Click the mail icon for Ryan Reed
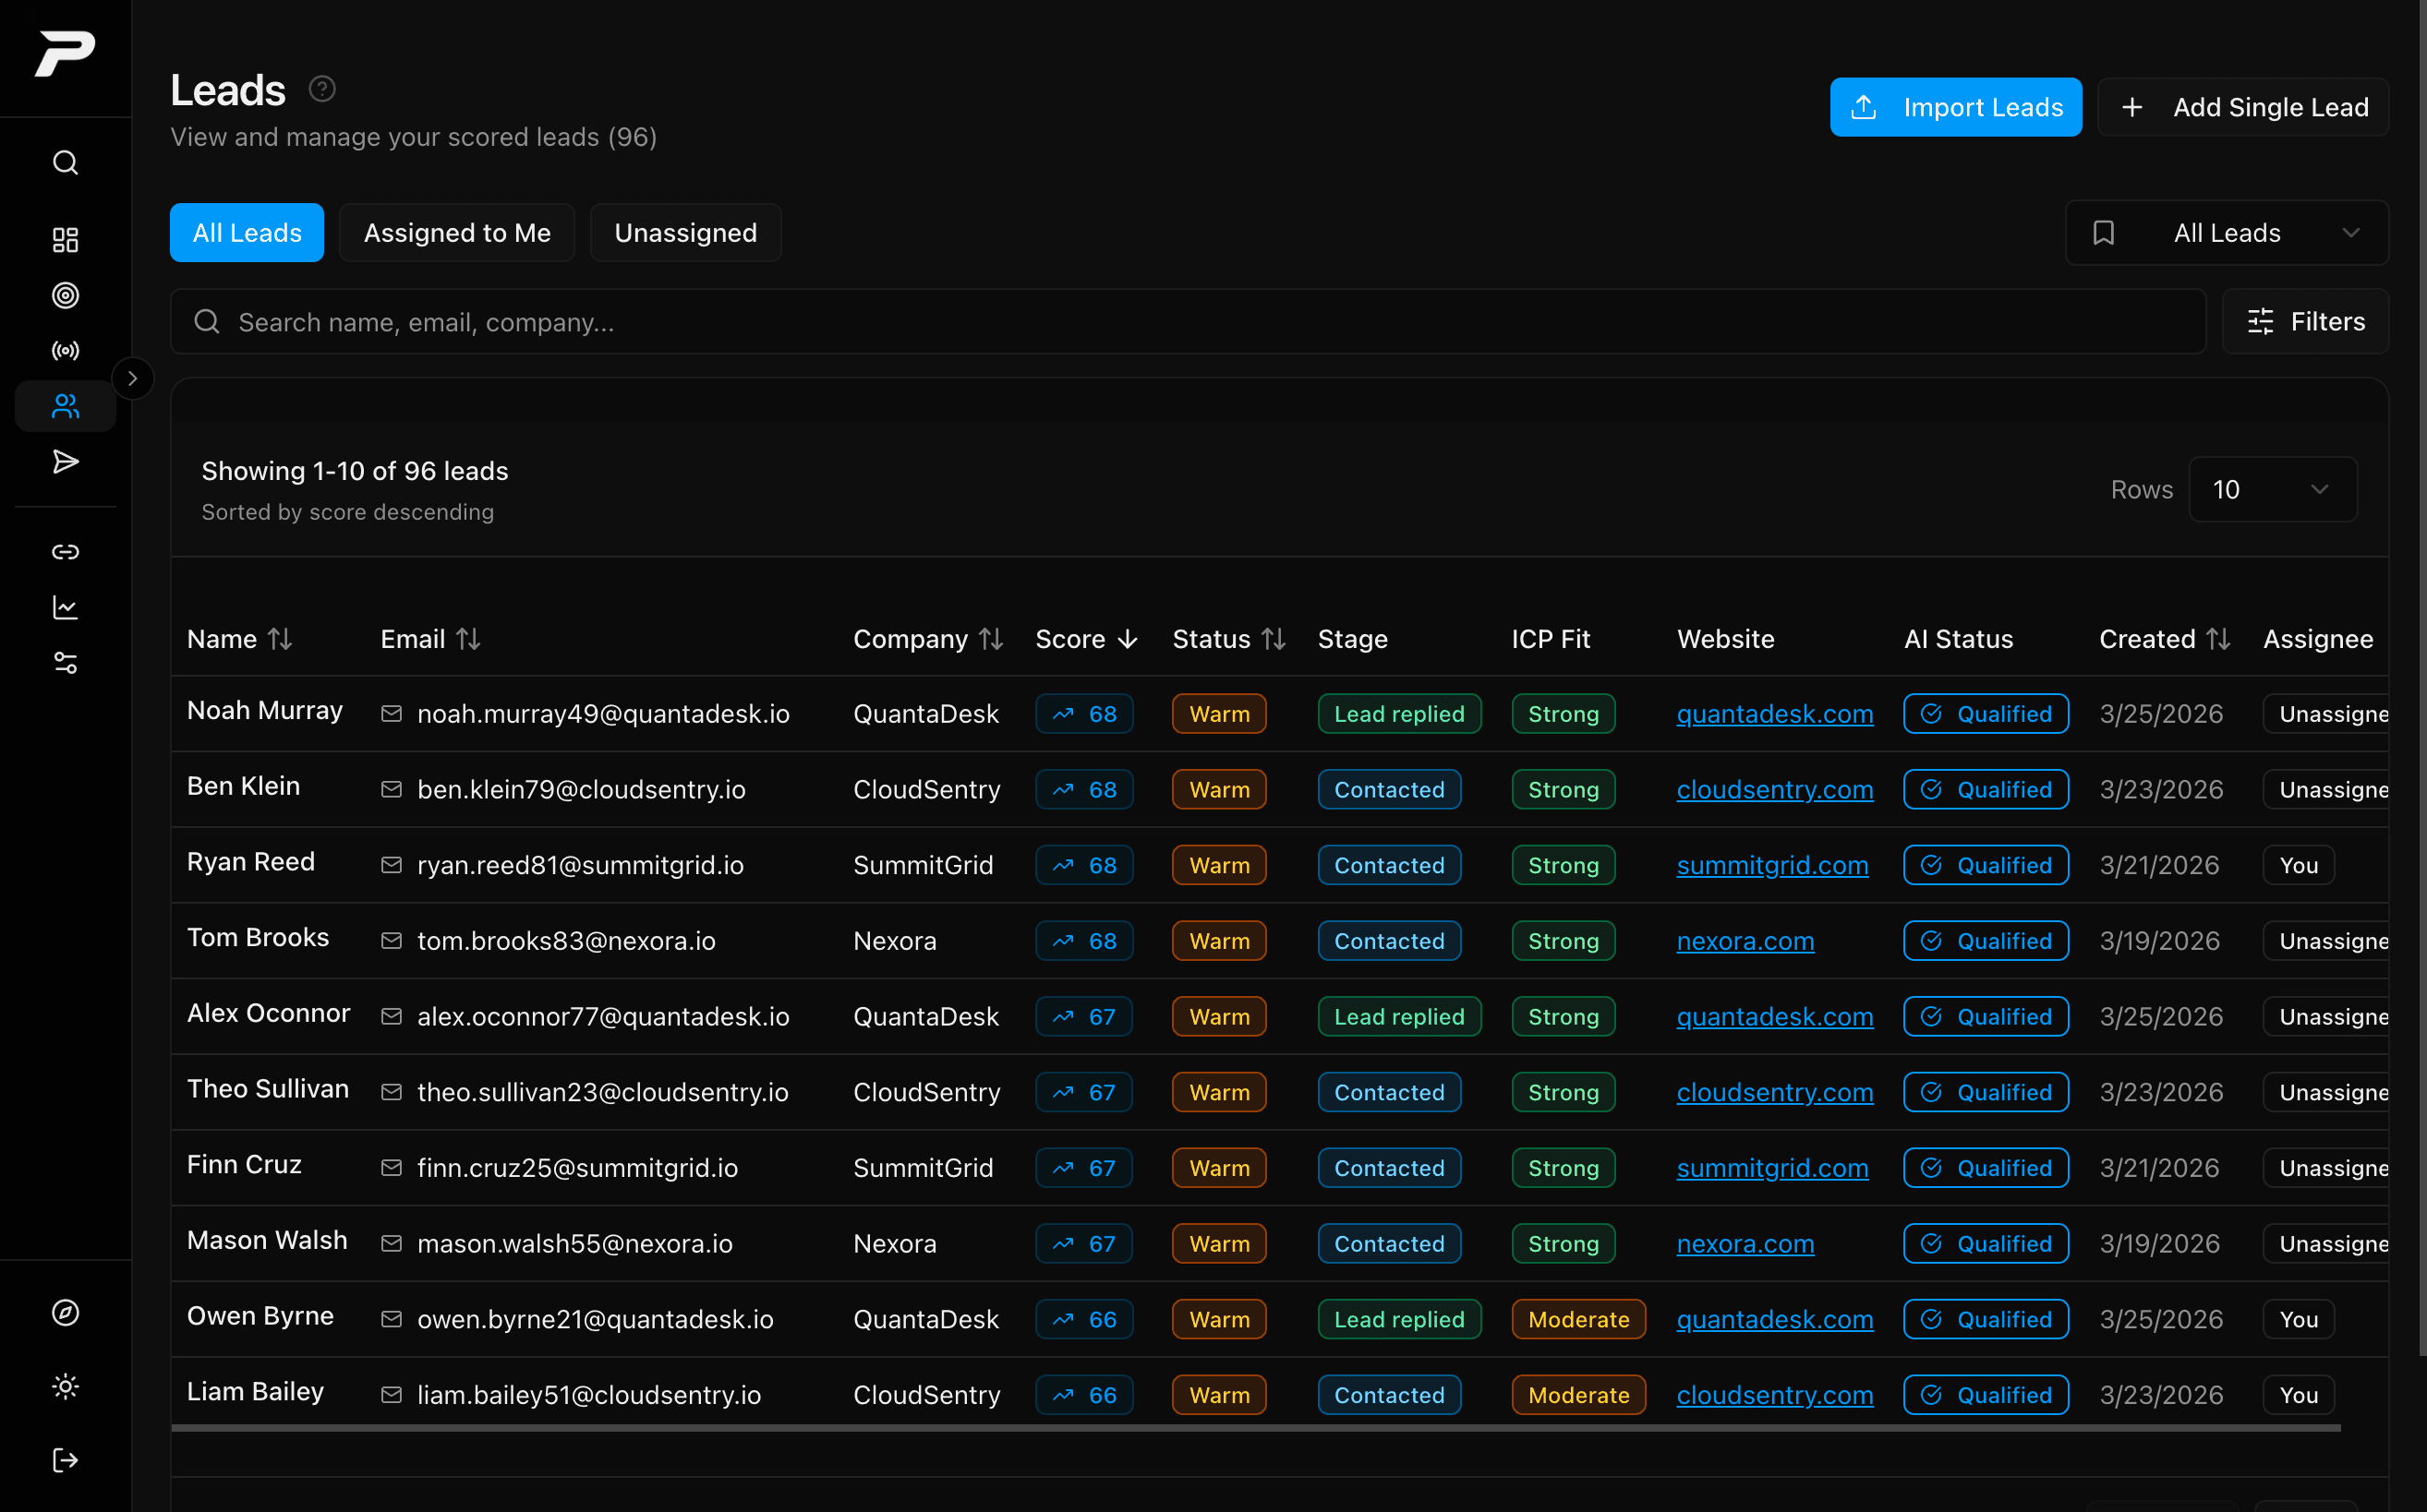2427x1512 pixels. 392,864
